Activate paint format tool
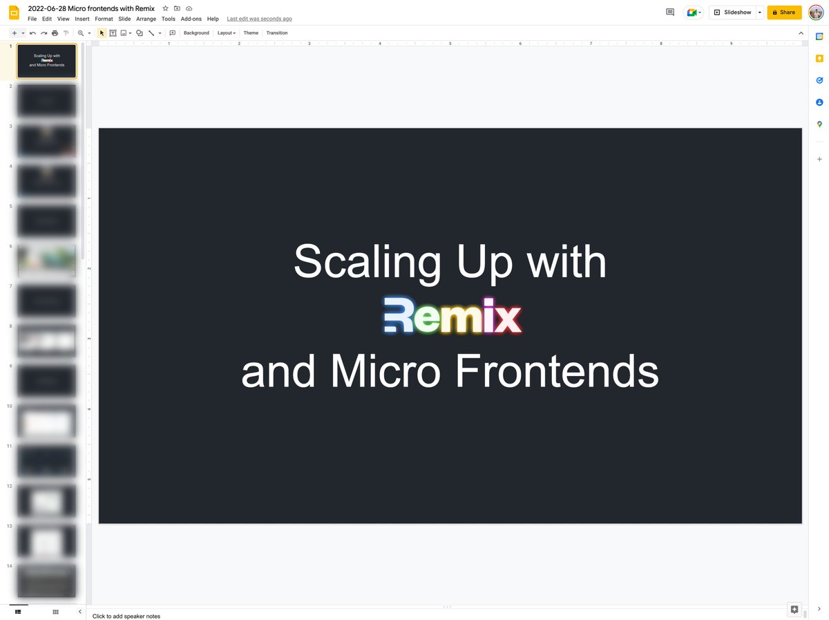The image size is (829, 620). (66, 33)
